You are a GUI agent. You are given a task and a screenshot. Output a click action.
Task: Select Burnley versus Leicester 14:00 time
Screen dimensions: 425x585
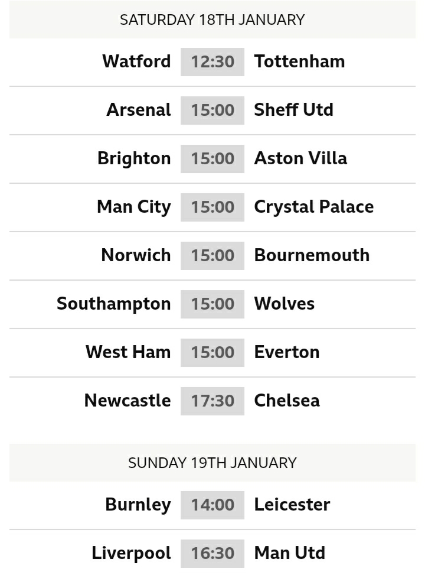(212, 505)
